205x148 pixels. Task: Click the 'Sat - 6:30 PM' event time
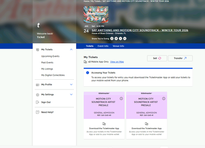click(x=98, y=26)
